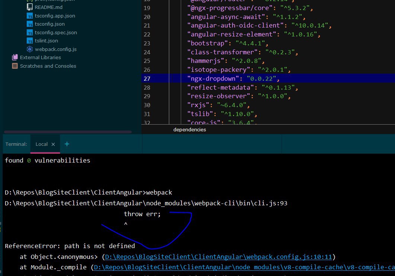Viewport: 395px width, 276px height.
Task: Click the cli.js:93 error path line
Action: click(x=146, y=203)
